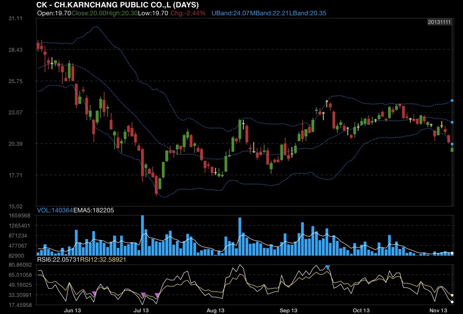Click the 17.45958 RSI axis label
Screen dimensions: 463x314
(x=20, y=305)
